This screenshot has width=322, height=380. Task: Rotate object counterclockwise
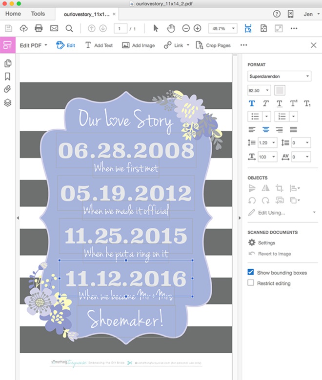pyautogui.click(x=252, y=200)
